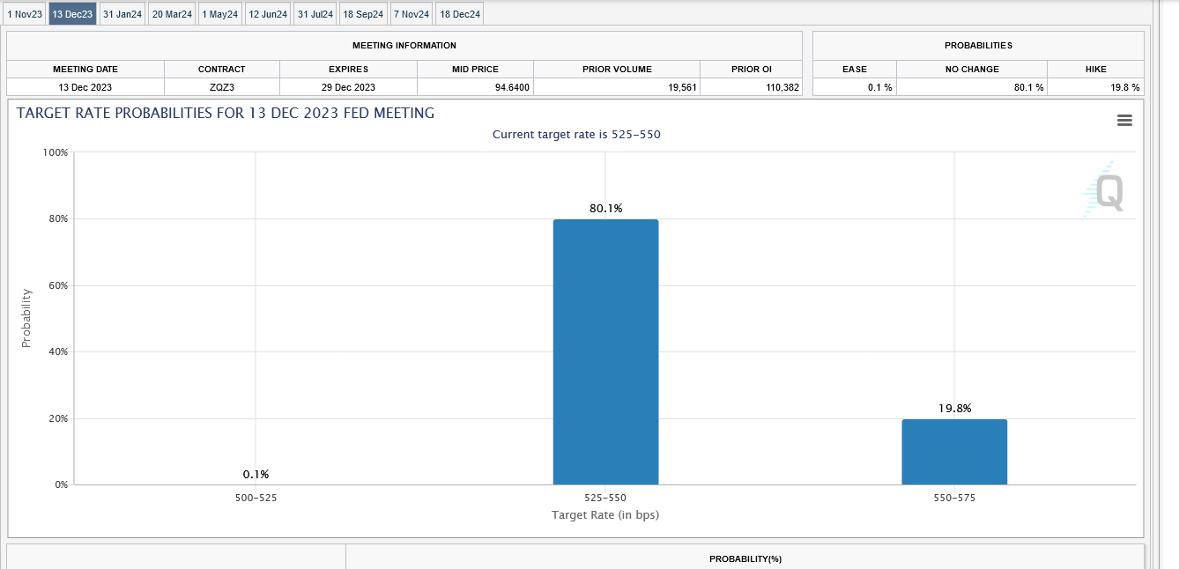Click the meeting date cell 13 Dec 2023
Image resolution: width=1179 pixels, height=569 pixels.
click(85, 87)
